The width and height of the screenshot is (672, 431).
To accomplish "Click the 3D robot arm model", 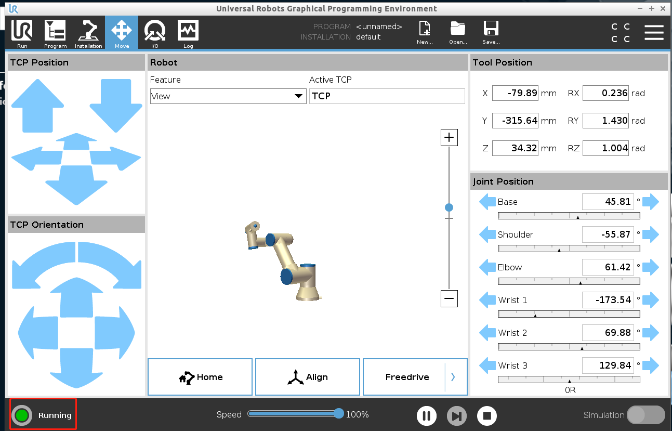I will [283, 261].
